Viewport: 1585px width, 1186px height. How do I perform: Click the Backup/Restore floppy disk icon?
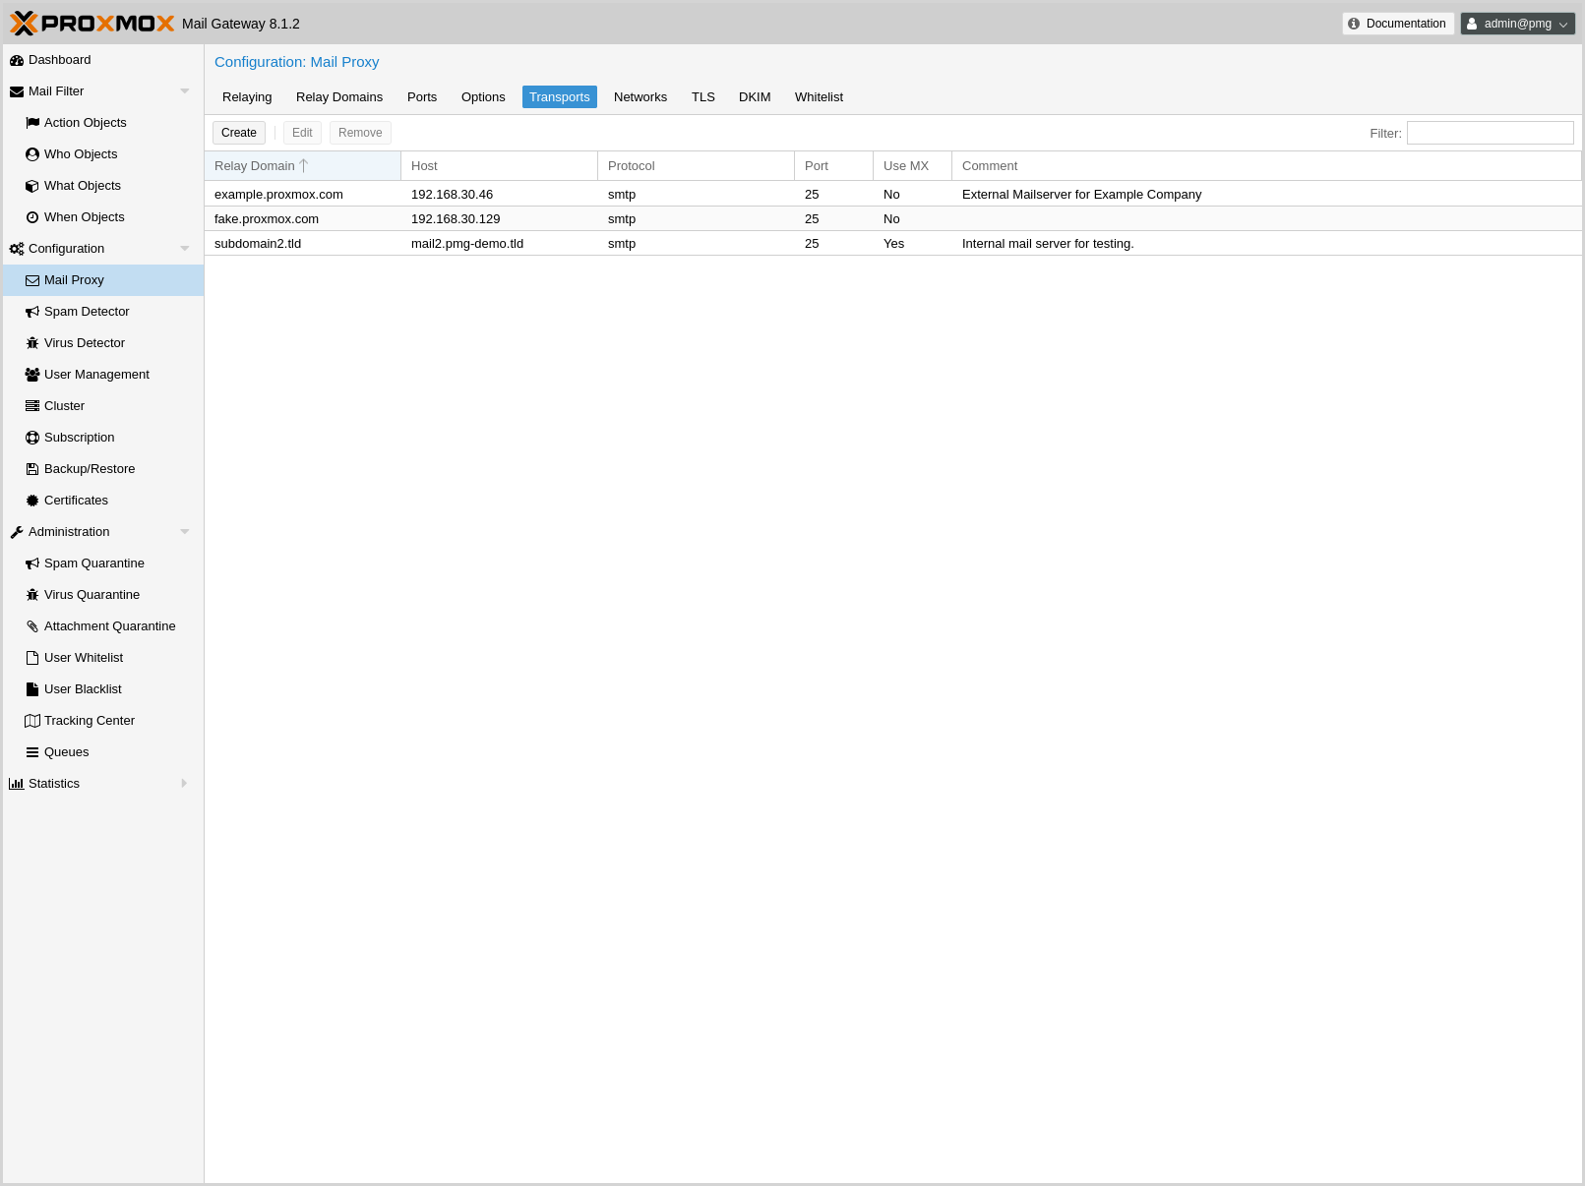click(x=32, y=469)
